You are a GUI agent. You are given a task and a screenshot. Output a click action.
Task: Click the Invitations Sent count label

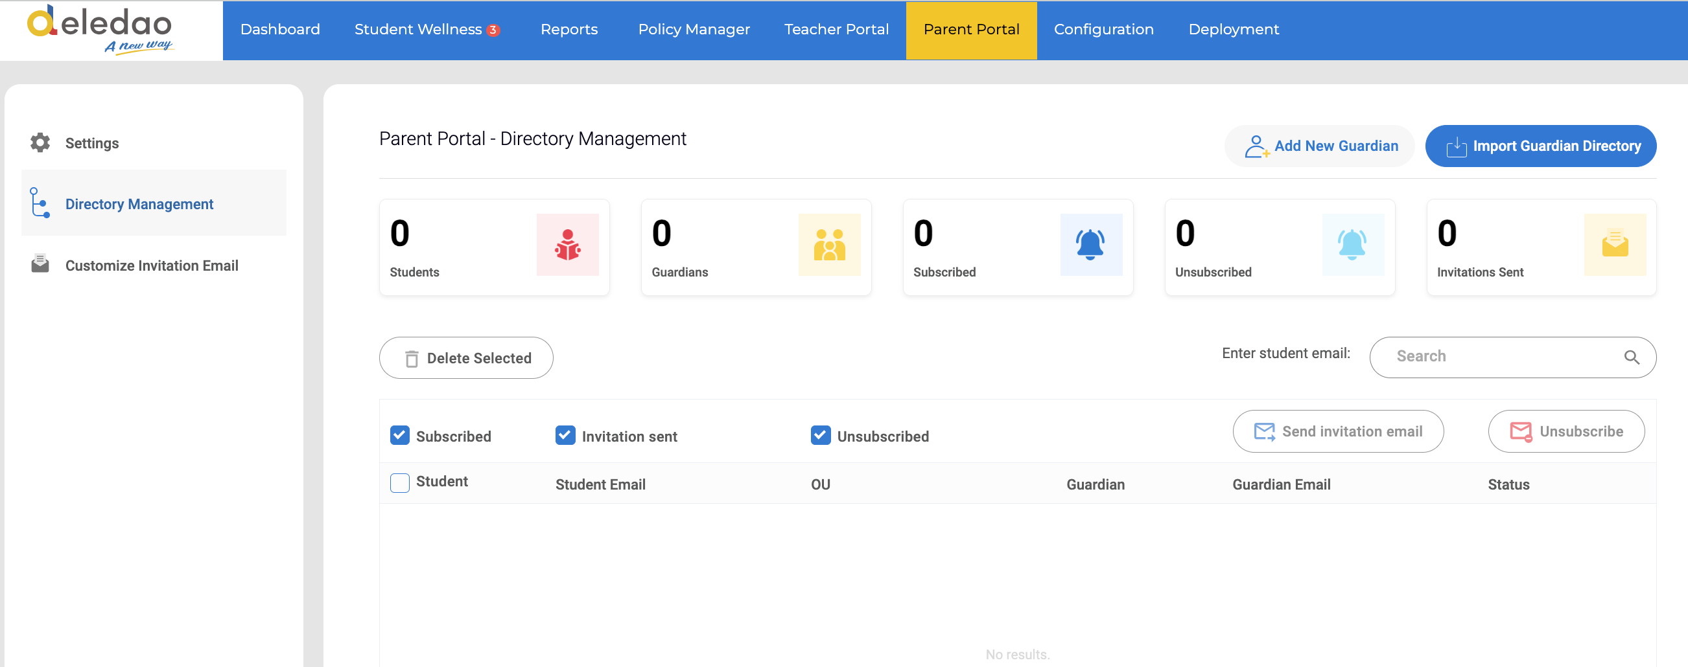1480,272
